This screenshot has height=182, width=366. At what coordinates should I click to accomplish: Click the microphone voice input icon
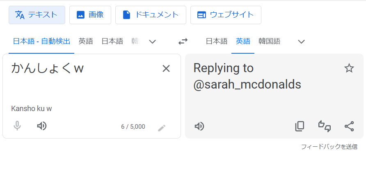(17, 126)
